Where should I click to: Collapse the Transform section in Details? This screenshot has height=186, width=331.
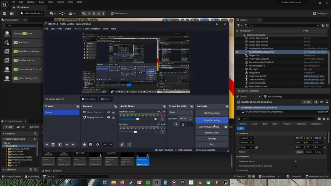[x=237, y=133]
